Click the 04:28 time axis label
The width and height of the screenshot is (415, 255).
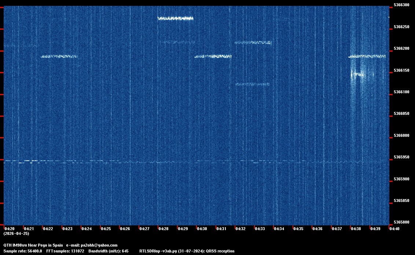163,229
